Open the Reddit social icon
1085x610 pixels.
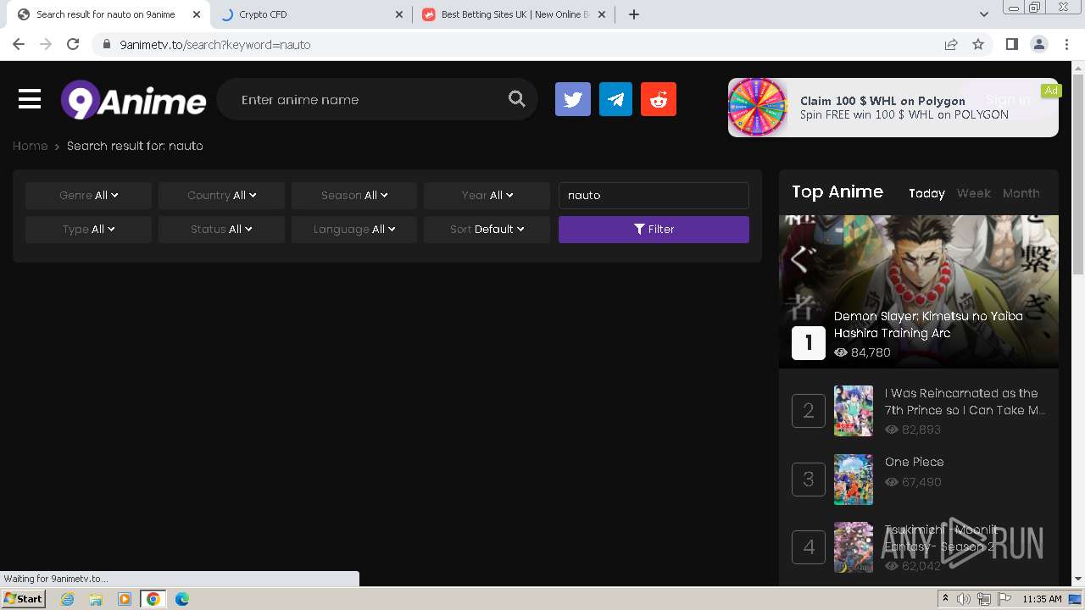click(659, 99)
